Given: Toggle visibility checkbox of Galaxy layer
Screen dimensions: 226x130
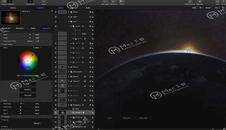Looking at the screenshot, I should click(56, 77).
